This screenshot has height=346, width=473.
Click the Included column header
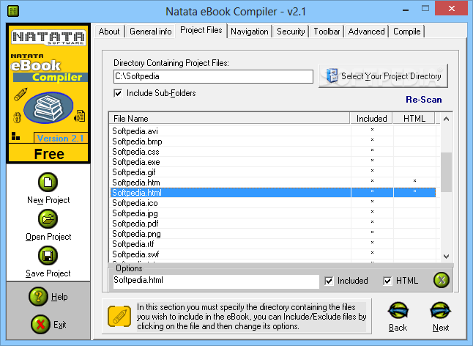(372, 118)
